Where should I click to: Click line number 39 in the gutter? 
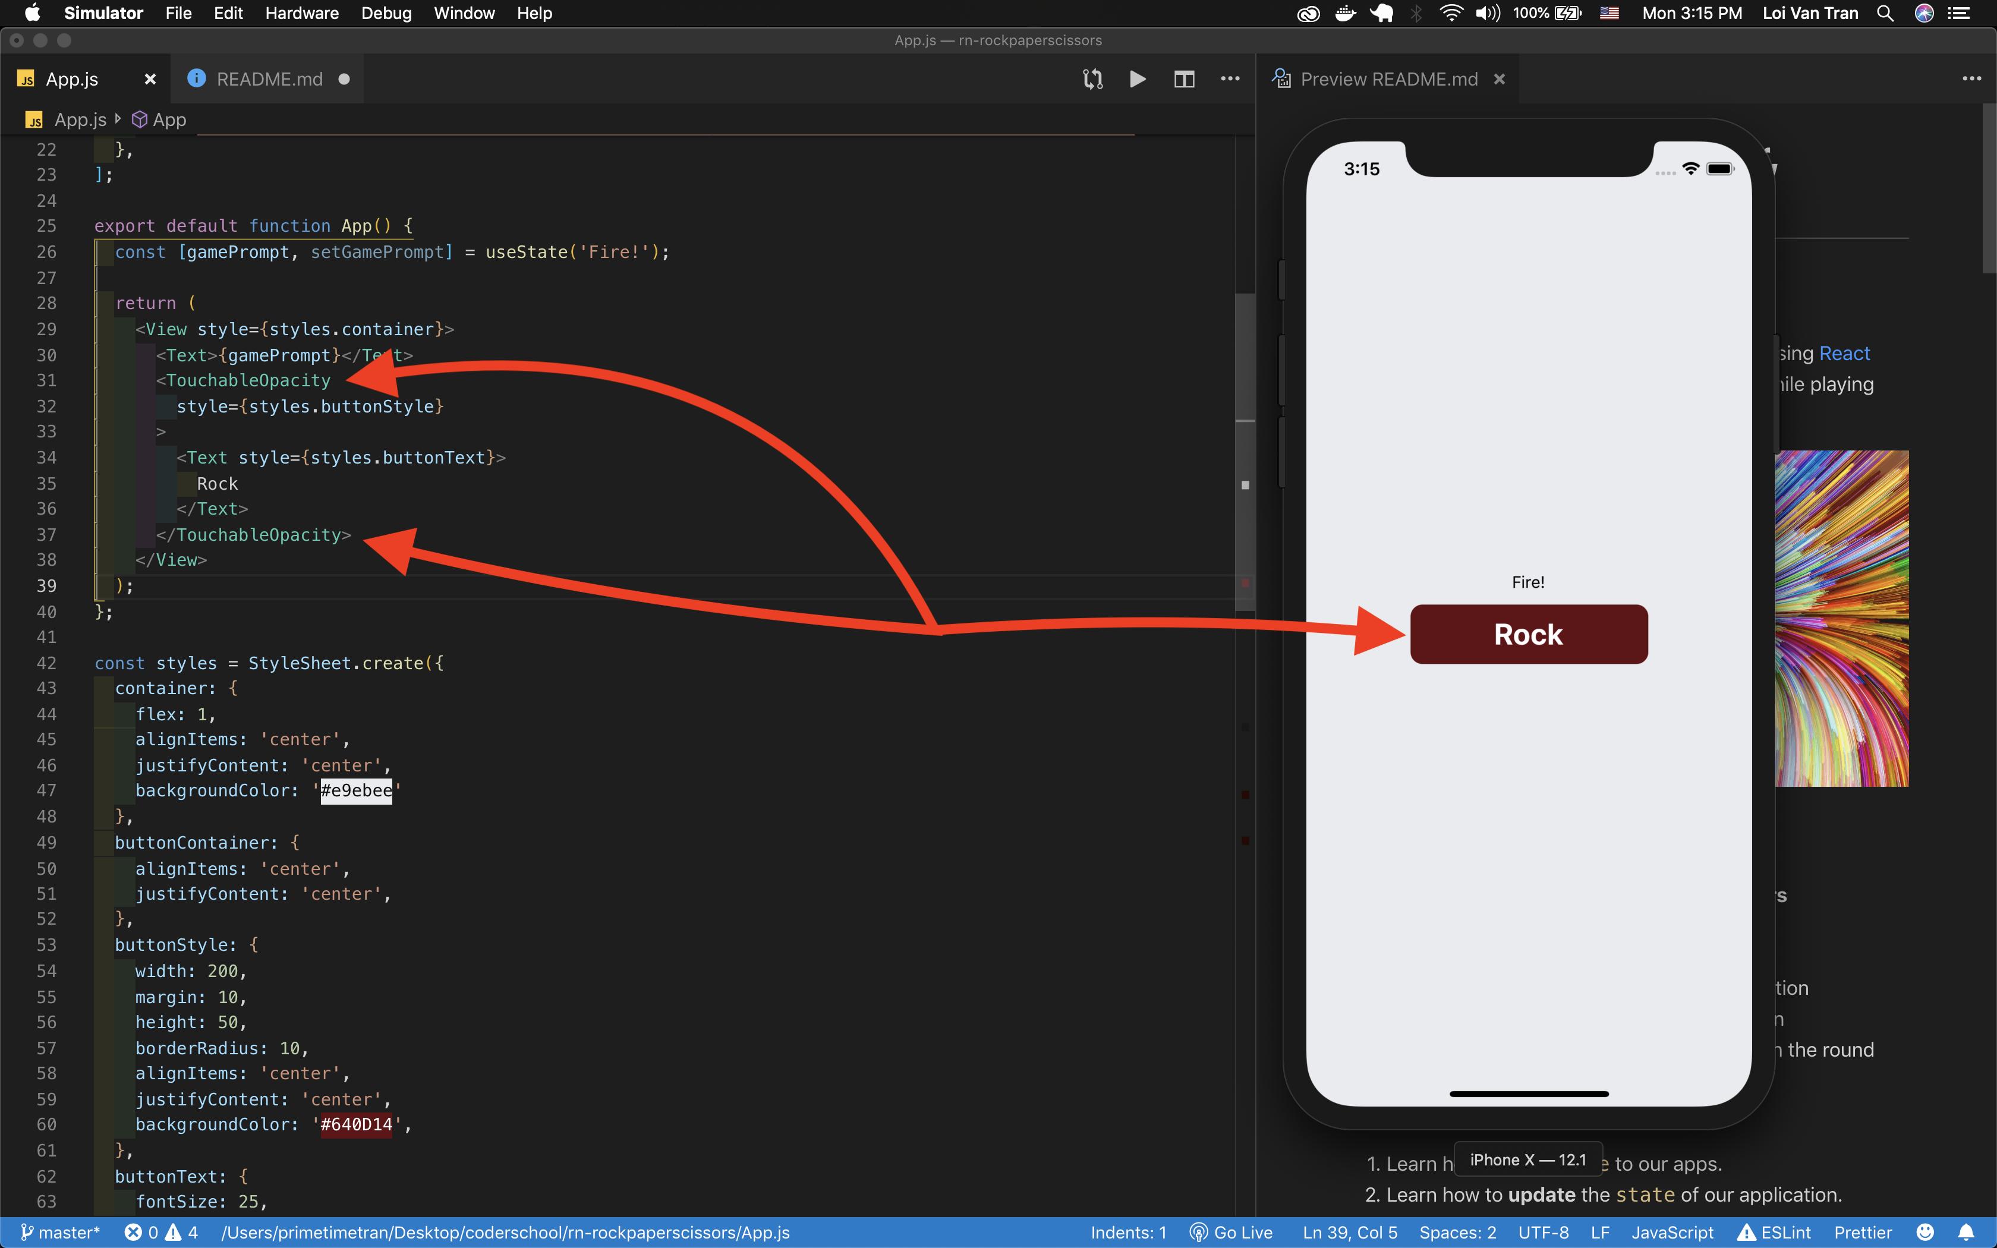[46, 585]
